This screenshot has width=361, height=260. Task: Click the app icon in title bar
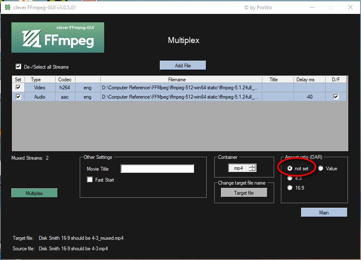click(x=8, y=7)
